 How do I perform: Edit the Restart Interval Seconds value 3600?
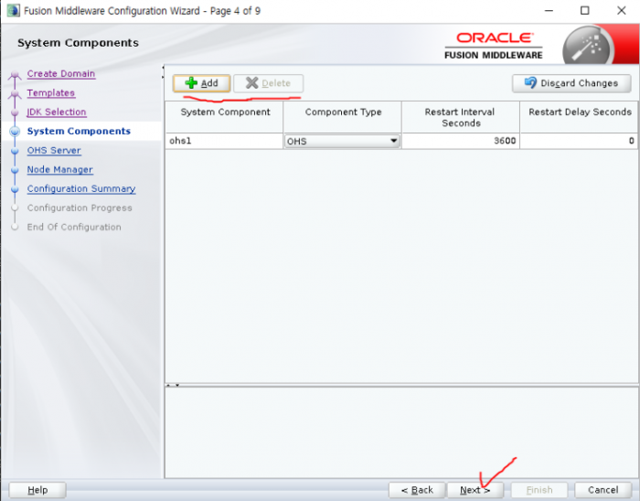(x=461, y=141)
